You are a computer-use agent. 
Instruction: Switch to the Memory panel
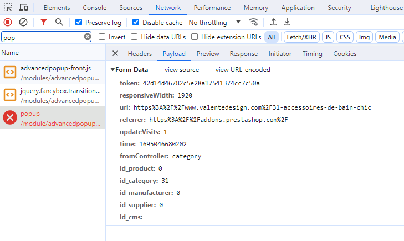coord(256,8)
